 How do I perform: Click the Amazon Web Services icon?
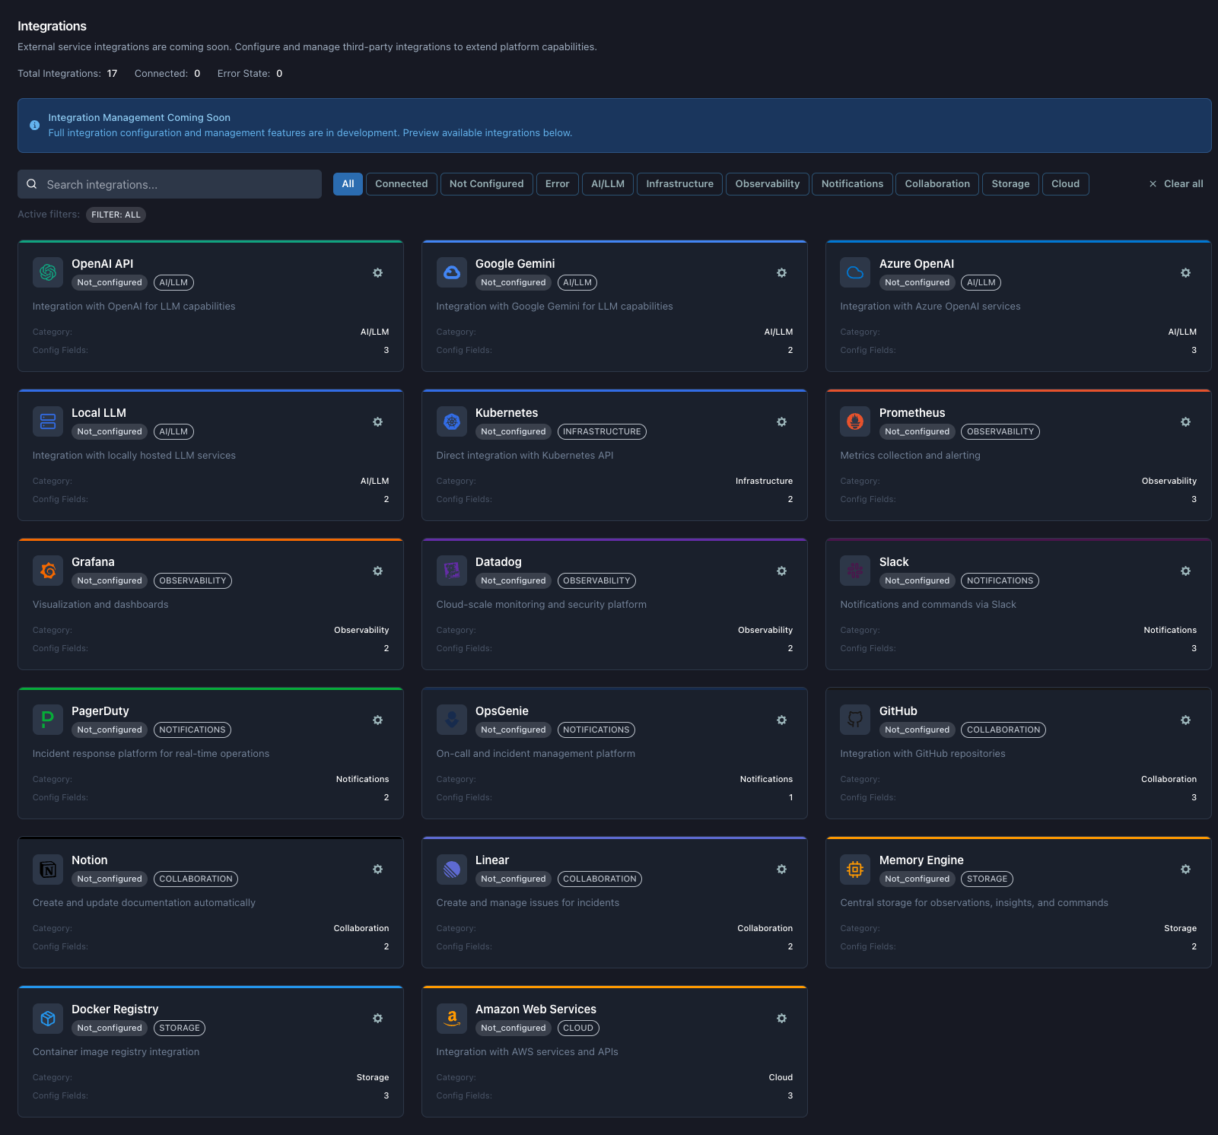451,1017
